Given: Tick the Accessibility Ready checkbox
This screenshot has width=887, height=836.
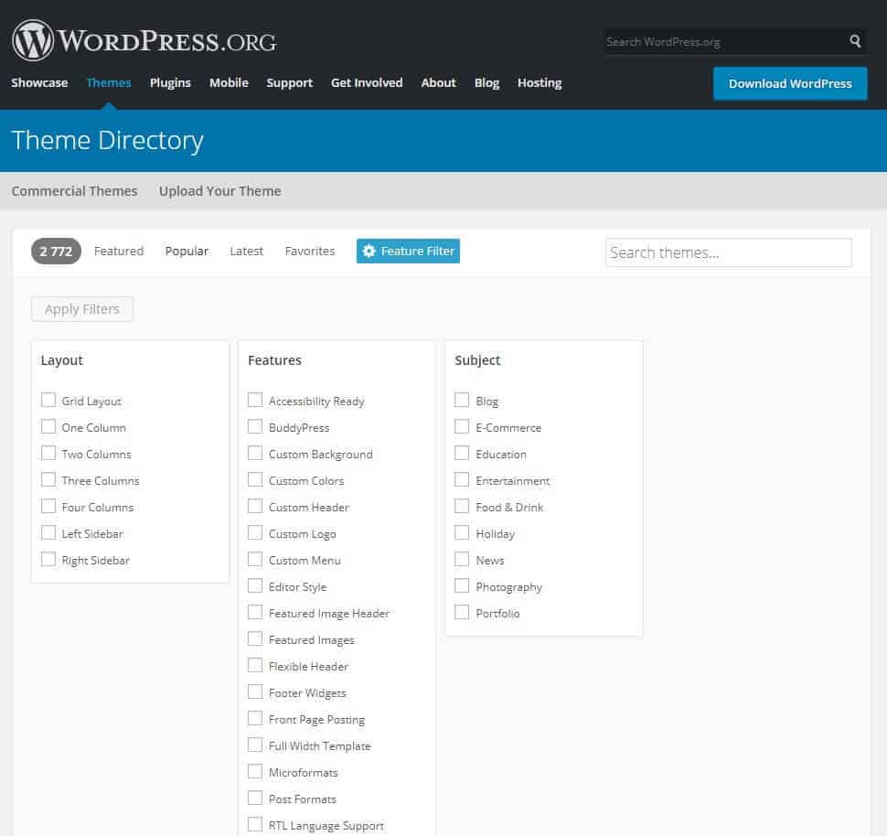Looking at the screenshot, I should click(x=255, y=401).
